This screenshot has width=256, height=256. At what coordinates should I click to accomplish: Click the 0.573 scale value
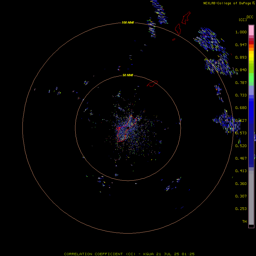[241, 133]
